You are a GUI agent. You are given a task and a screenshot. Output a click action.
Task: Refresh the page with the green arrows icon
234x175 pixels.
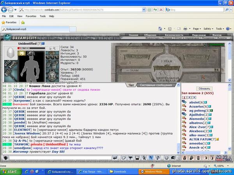155,10
